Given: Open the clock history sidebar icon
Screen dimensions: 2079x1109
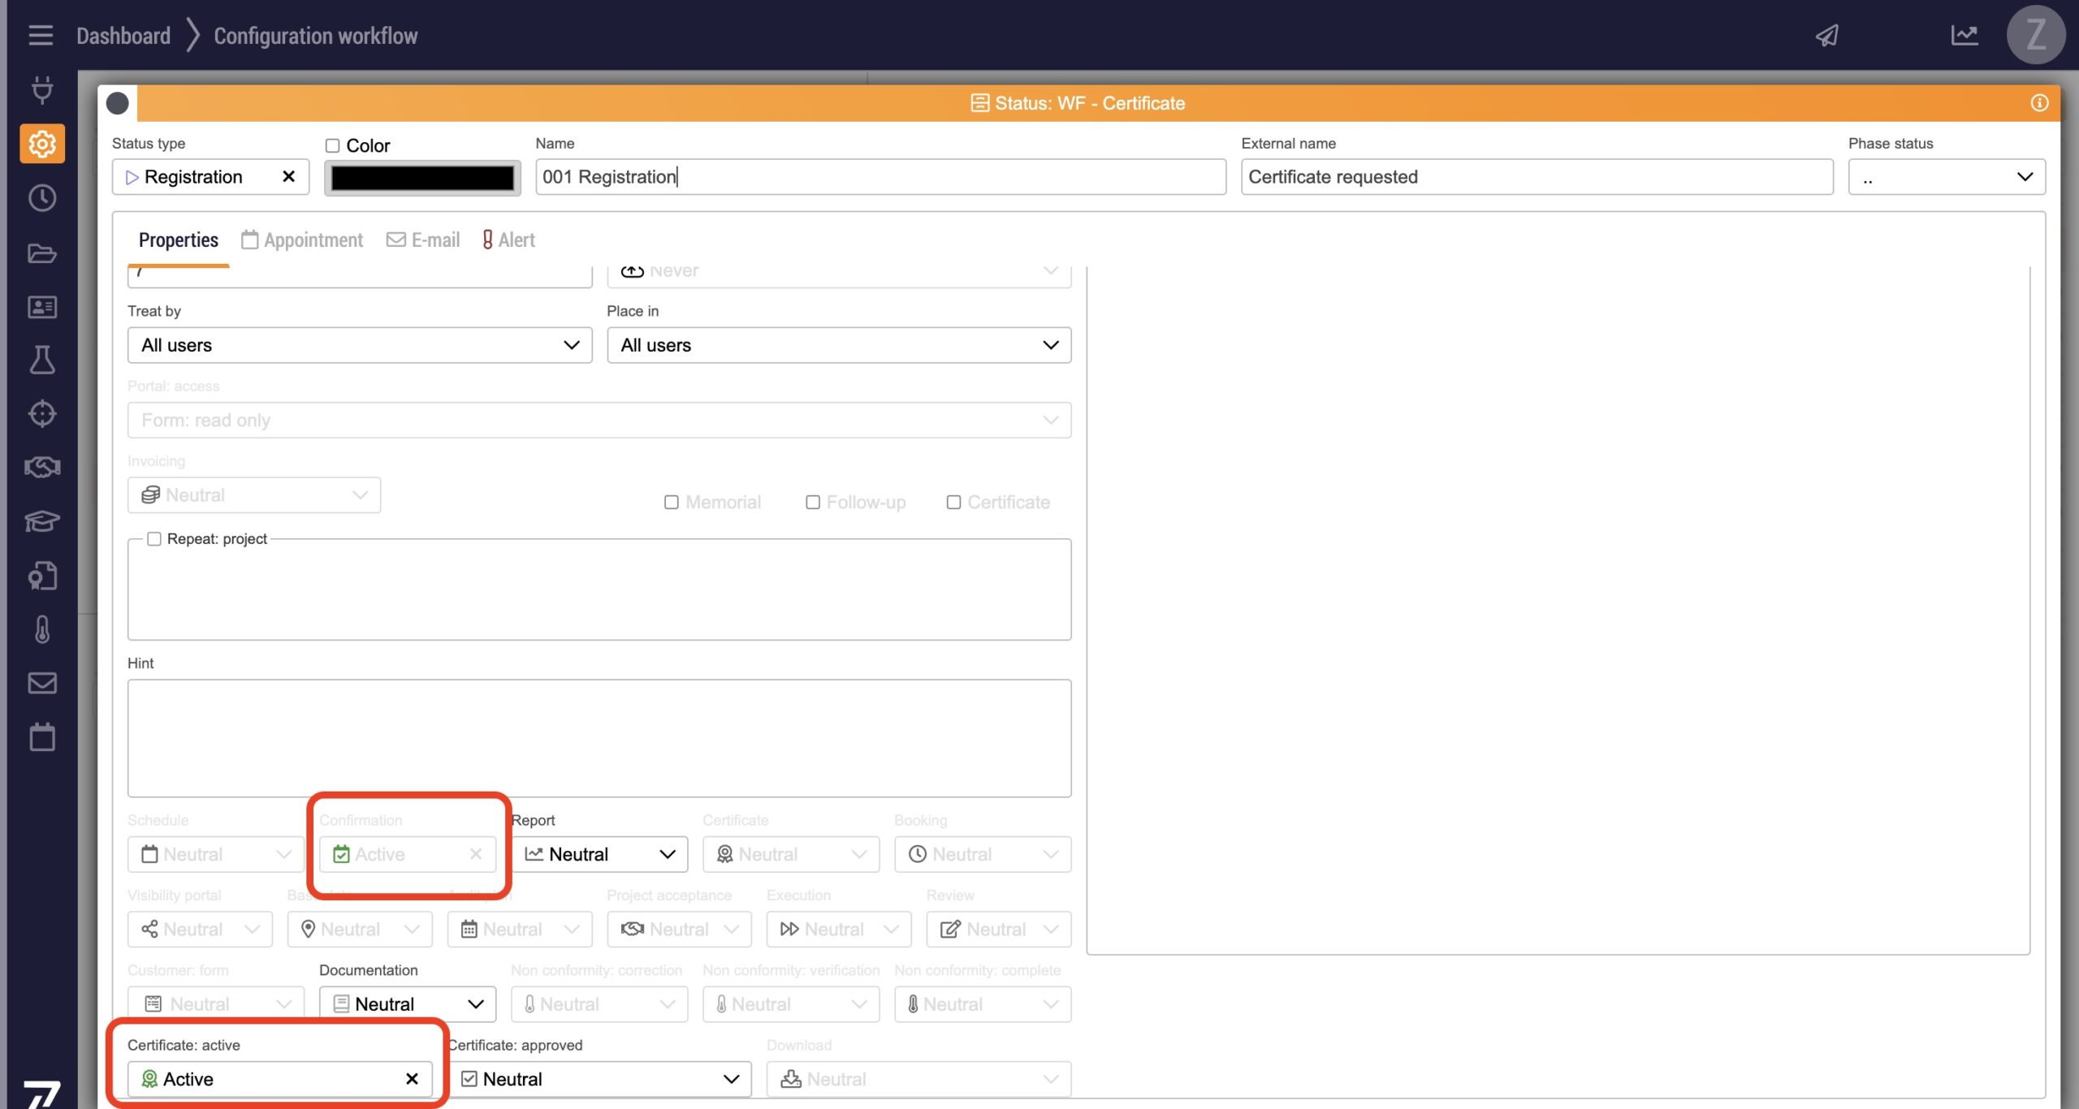Looking at the screenshot, I should tap(42, 198).
